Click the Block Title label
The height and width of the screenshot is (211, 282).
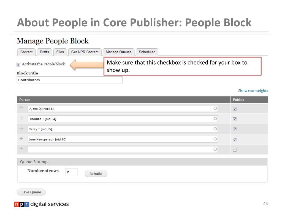pyautogui.click(x=27, y=73)
